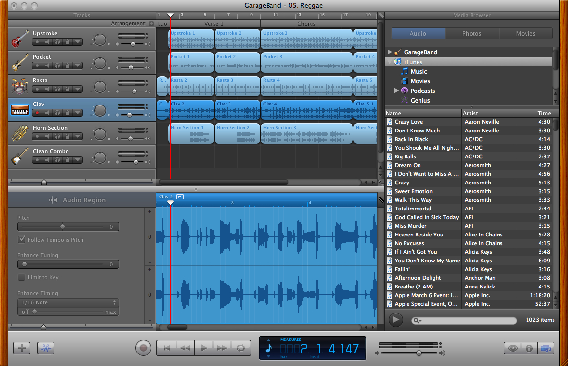
Task: Sort the song list by Time column
Action: (x=533, y=113)
